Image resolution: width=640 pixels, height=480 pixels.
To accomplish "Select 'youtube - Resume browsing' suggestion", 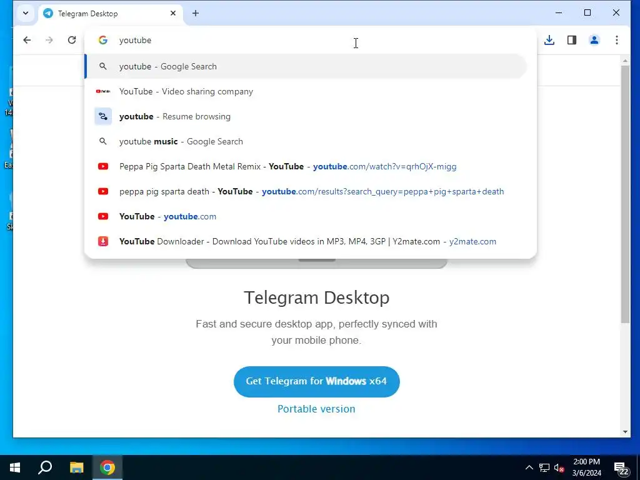I will point(306,116).
